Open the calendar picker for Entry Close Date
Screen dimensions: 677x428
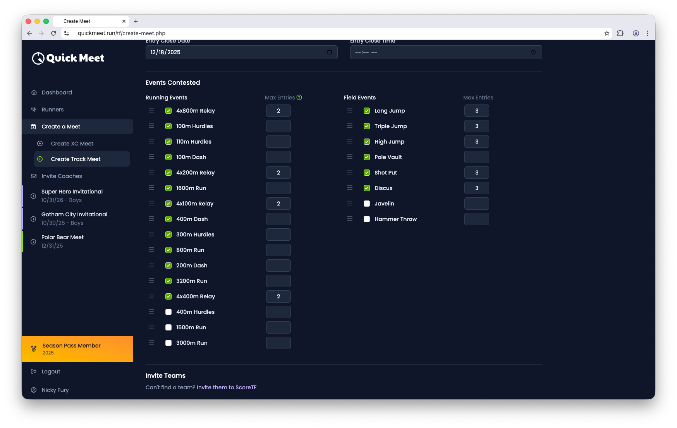click(x=330, y=52)
